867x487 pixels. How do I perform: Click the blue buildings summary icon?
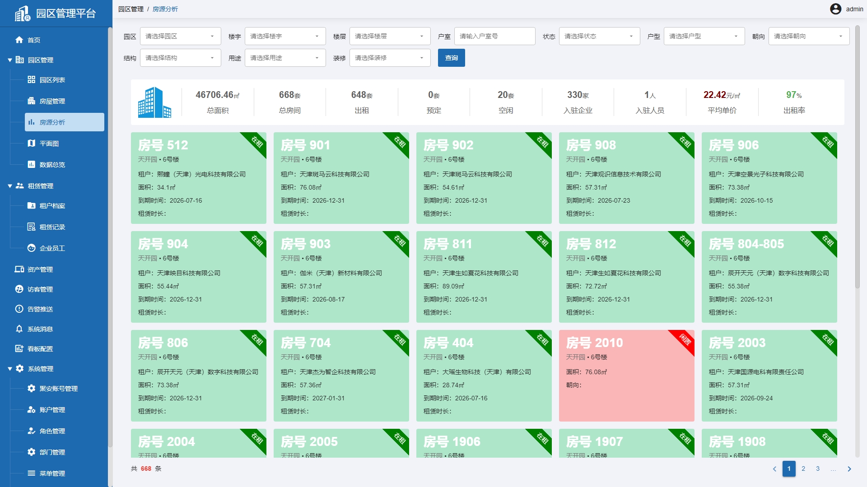click(154, 102)
